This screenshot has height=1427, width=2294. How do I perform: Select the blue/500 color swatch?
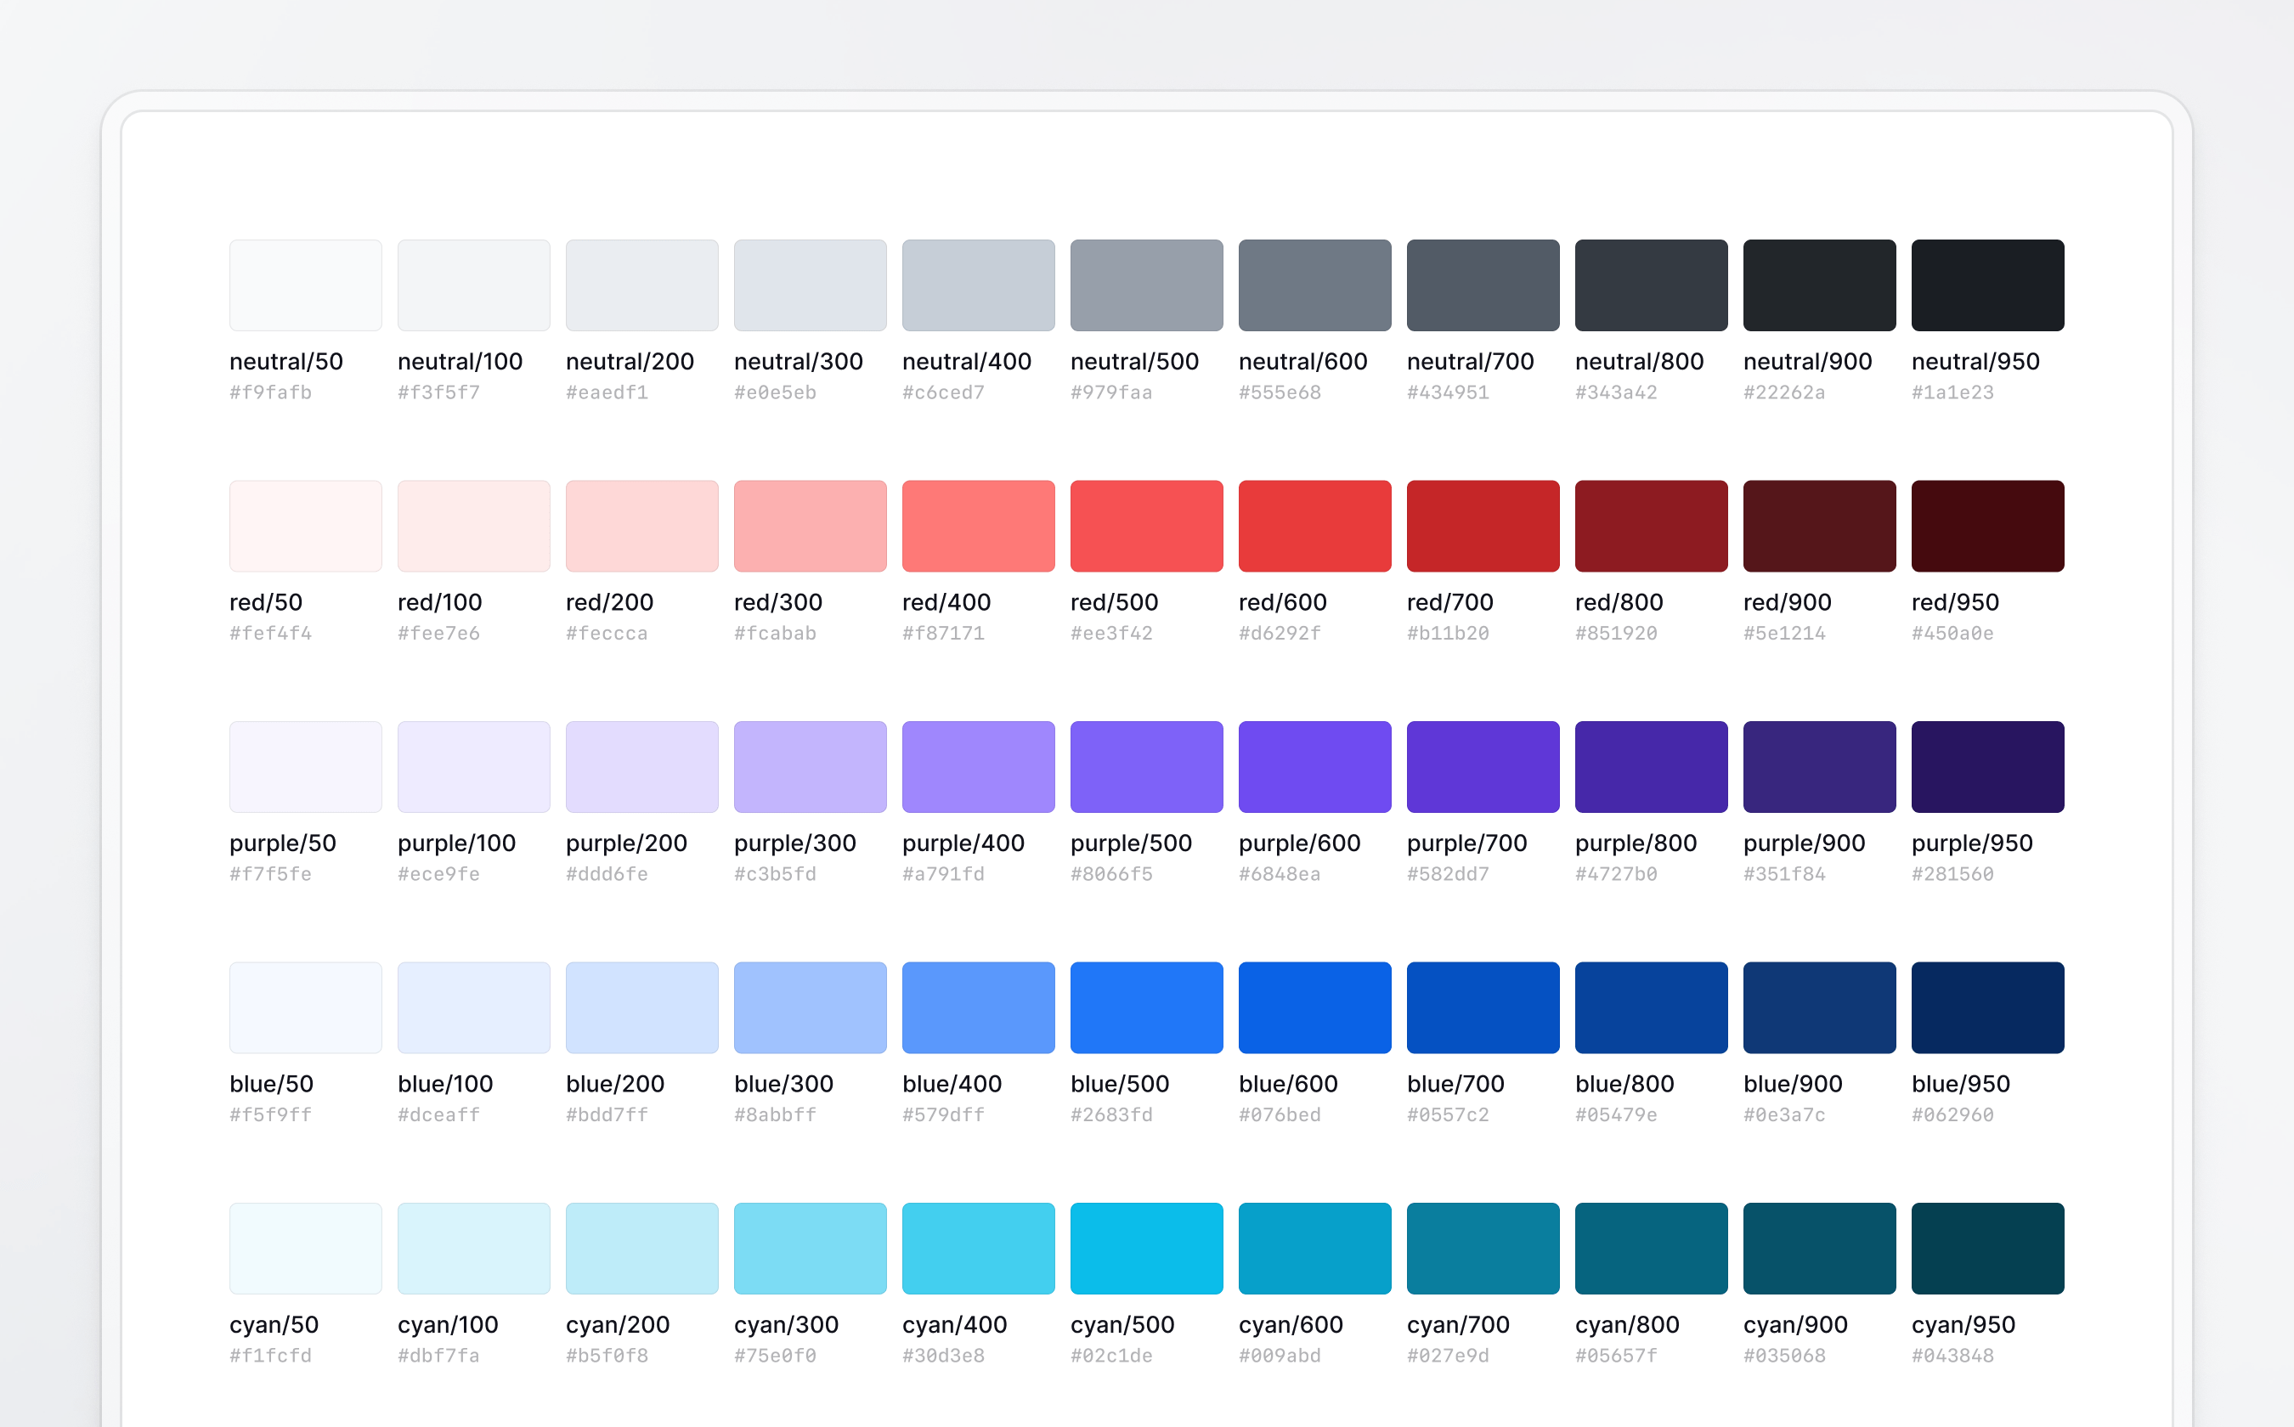coord(1146,1007)
